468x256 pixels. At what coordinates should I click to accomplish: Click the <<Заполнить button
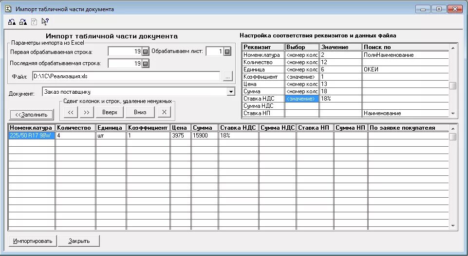click(31, 115)
